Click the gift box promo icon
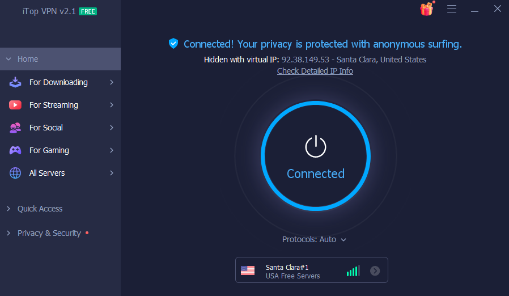Screen dimensions: 509x296 427,9
